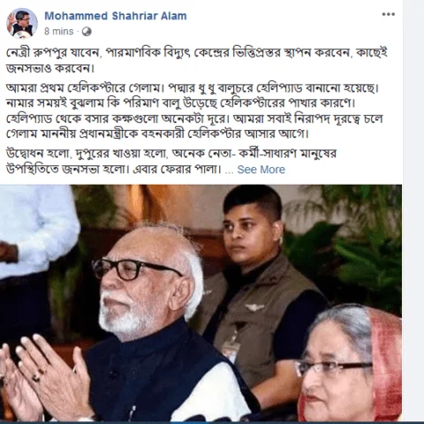The image size is (424, 424).
Task: Click the badge on the guard's vest
Action: (254, 307)
